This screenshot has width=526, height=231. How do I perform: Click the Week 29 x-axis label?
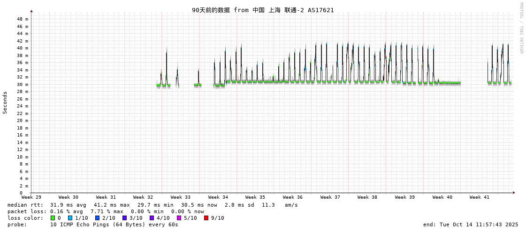31,197
